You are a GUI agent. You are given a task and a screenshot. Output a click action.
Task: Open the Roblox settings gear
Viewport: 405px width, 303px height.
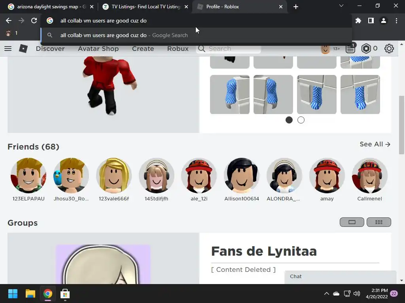(x=389, y=49)
